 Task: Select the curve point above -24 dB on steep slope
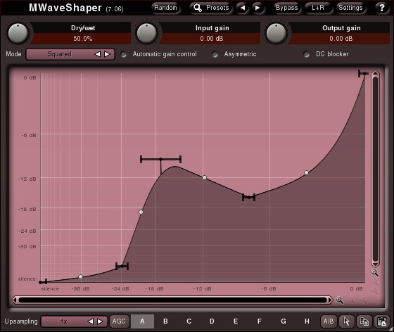141,212
